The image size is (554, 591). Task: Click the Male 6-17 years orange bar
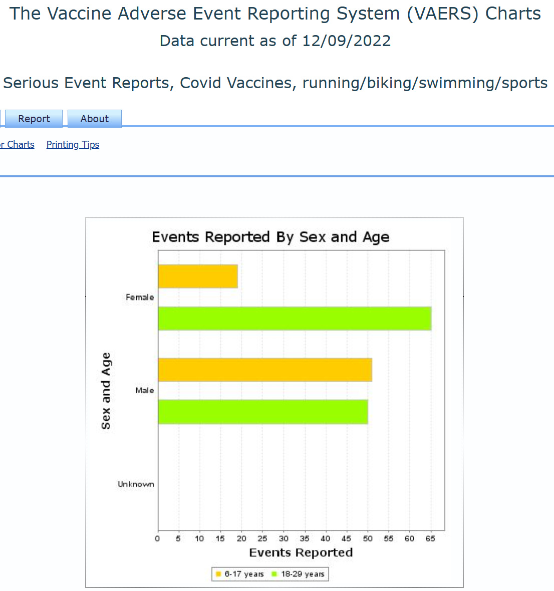point(265,370)
